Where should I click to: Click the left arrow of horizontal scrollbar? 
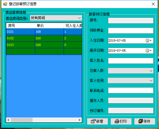tap(8, 120)
